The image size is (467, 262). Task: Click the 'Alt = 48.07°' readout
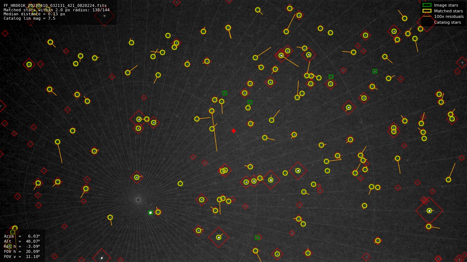point(22,241)
